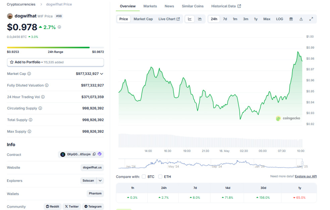The image size is (330, 210).
Task: Click the EKpQG...65zcjm contract address
Action: click(x=79, y=154)
